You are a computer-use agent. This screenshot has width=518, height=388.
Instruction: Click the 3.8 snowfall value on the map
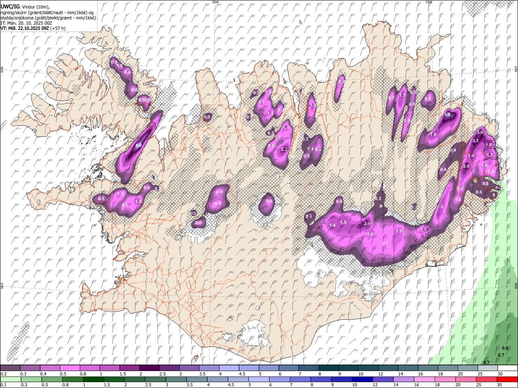point(447,115)
